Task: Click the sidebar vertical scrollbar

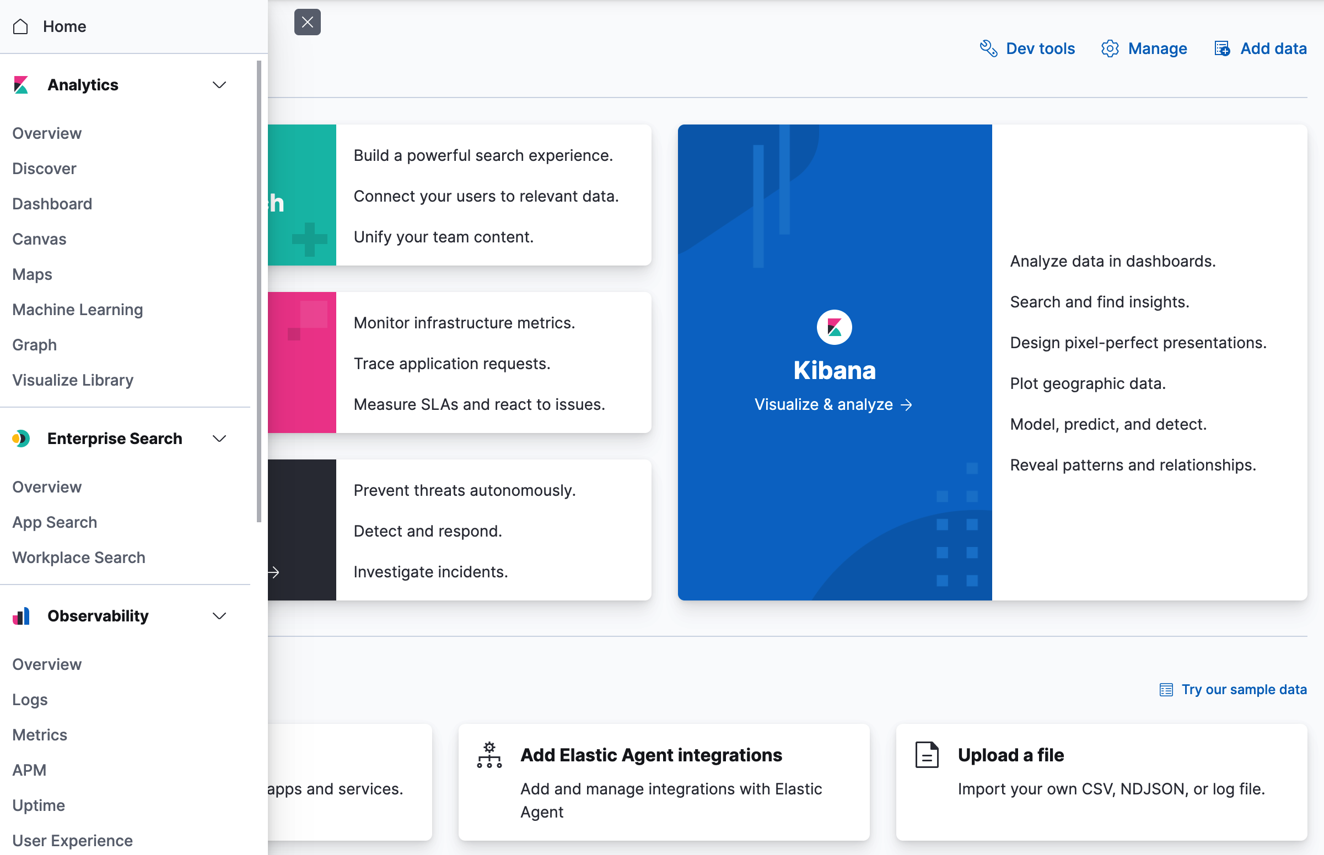Action: [x=259, y=291]
